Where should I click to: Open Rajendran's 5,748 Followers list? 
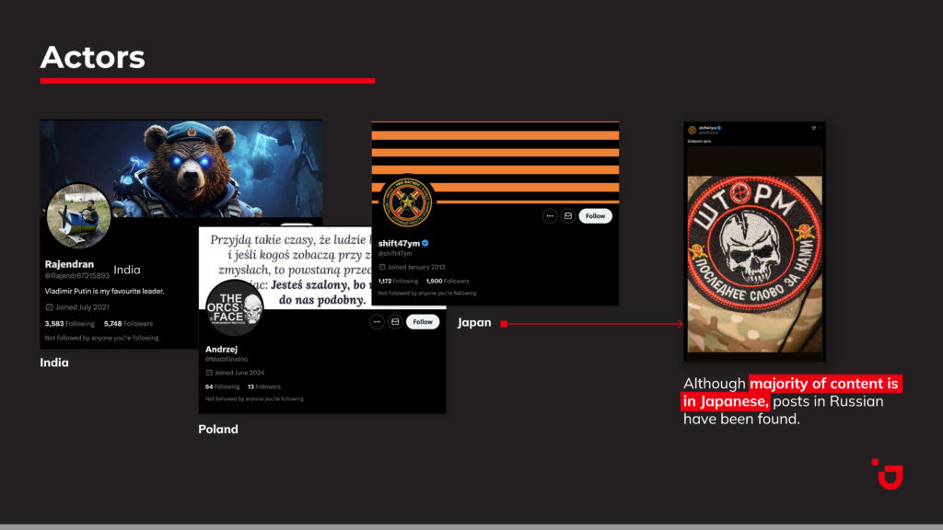click(x=128, y=324)
